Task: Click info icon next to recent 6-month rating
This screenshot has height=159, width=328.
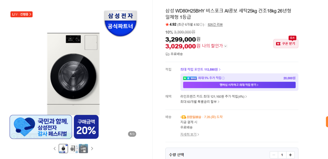Action: point(201,25)
